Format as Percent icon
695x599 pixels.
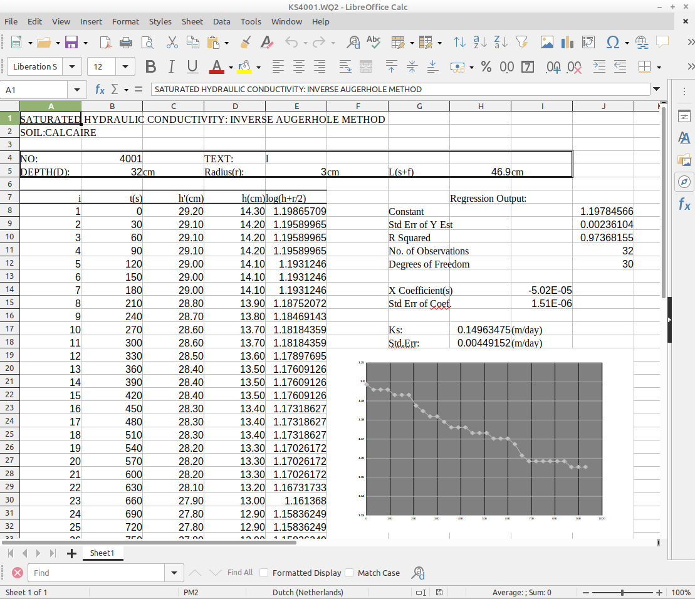486,67
